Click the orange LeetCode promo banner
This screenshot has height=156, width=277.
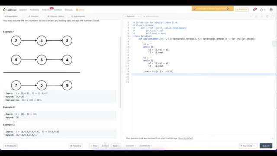pyautogui.click(x=213, y=9)
